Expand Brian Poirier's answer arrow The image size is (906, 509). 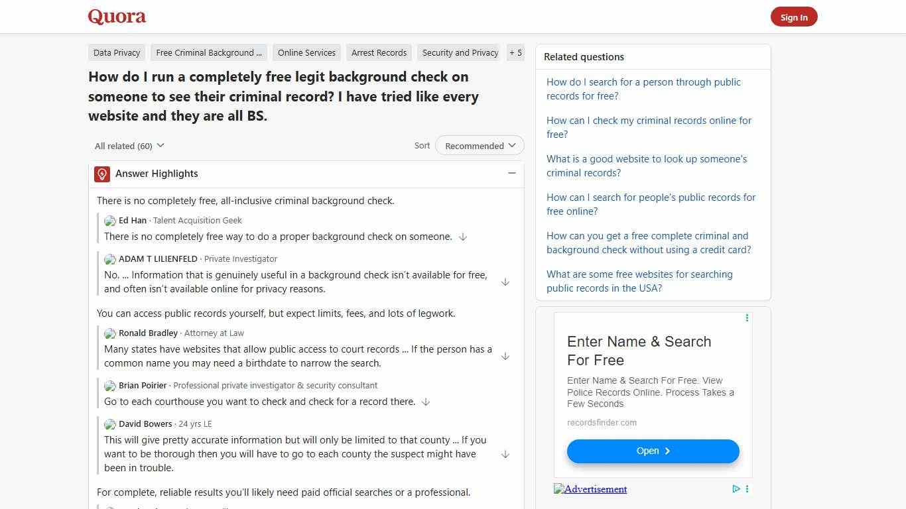(x=425, y=402)
